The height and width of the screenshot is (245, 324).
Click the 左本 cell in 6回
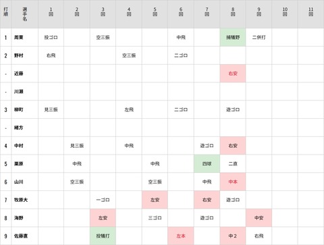coord(181,236)
